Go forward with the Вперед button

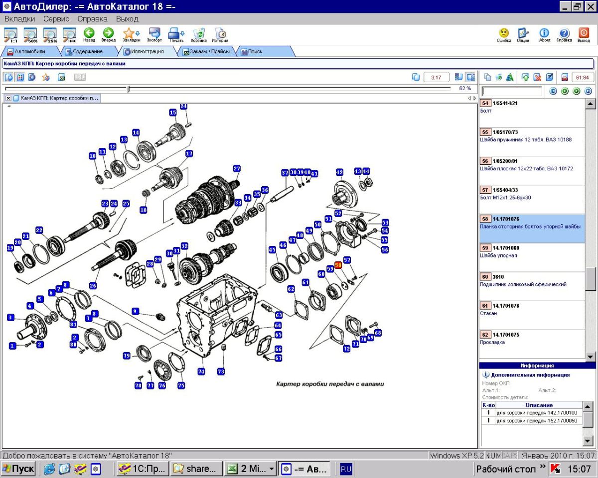pyautogui.click(x=108, y=35)
